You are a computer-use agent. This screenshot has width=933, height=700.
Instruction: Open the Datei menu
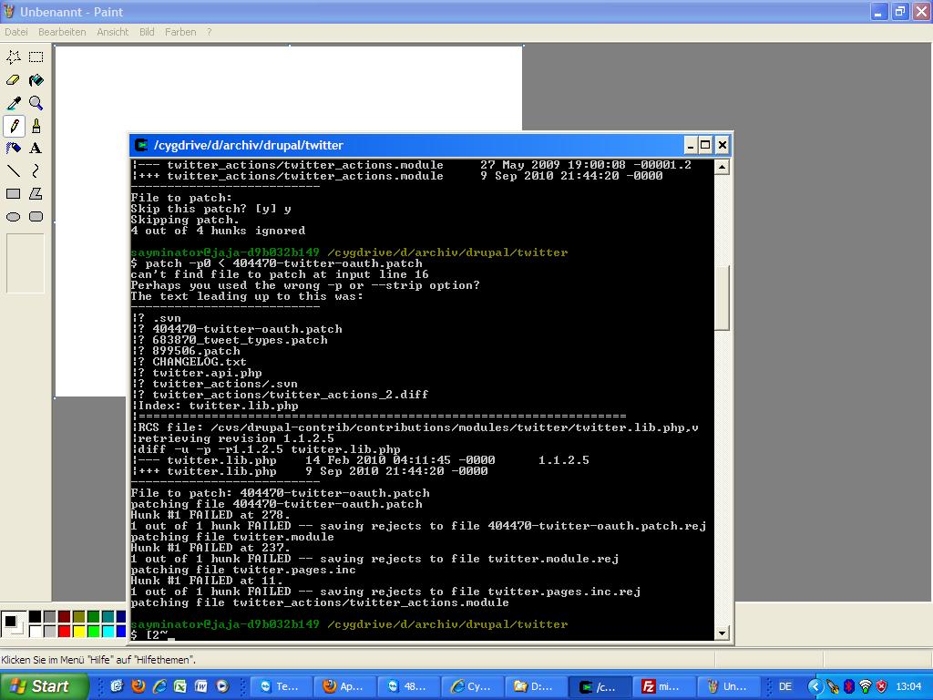[x=16, y=32]
